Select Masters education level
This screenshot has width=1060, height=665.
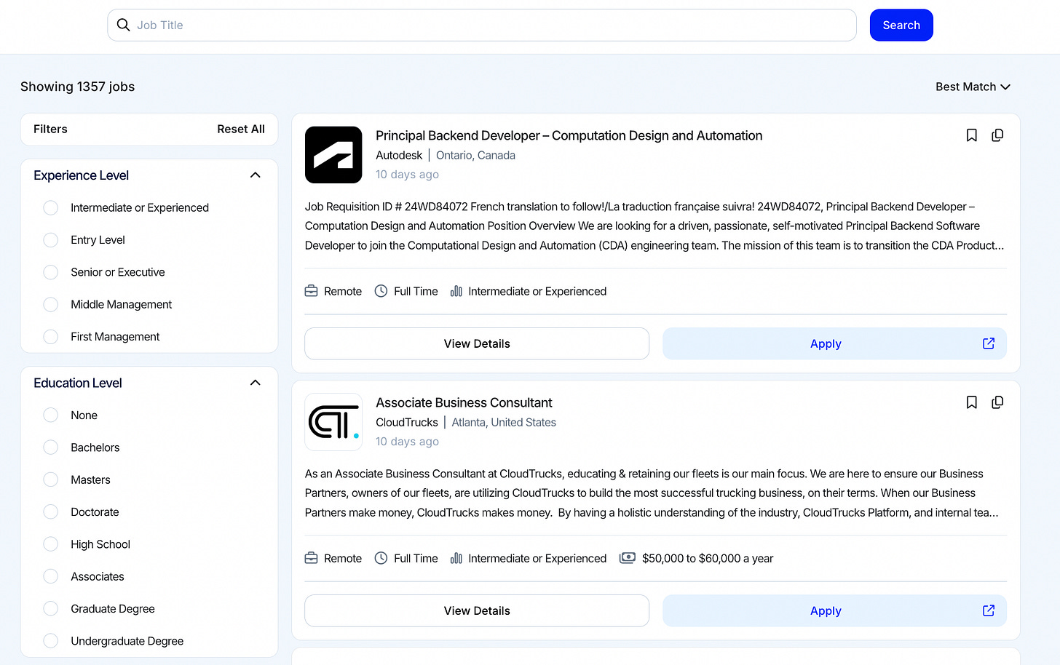pos(51,479)
